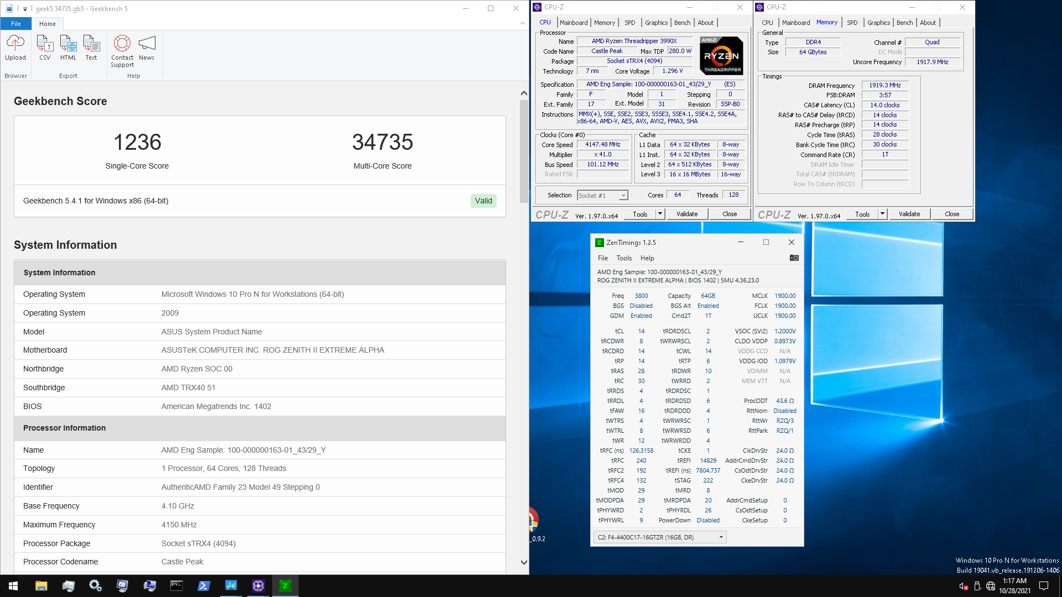Click the VSOC (SVI2) value 1.2000V
This screenshot has width=1062, height=597.
[785, 331]
